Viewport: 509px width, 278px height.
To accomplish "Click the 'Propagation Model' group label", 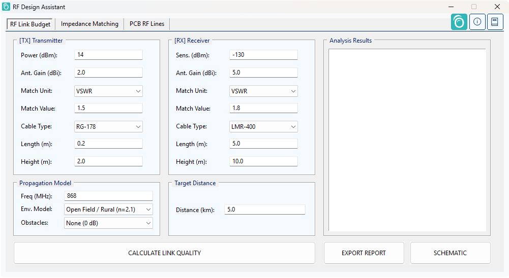I will [45, 183].
